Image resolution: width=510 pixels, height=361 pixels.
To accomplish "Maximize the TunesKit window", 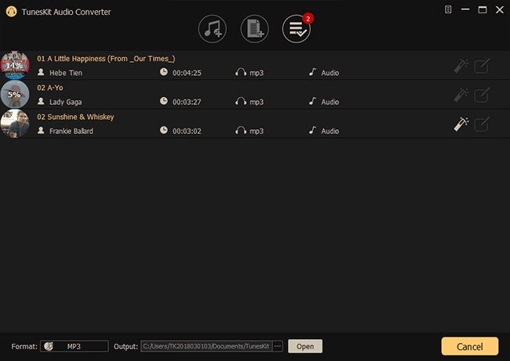I will pos(483,9).
